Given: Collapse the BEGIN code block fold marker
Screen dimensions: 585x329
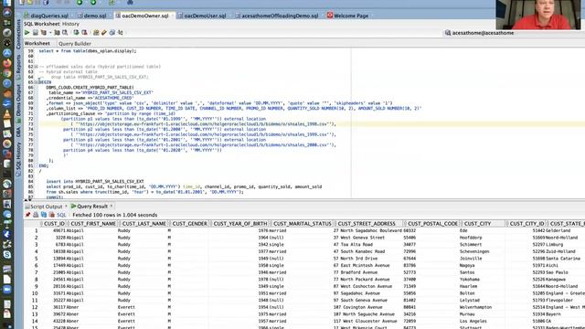Looking at the screenshot, I should click(36, 82).
